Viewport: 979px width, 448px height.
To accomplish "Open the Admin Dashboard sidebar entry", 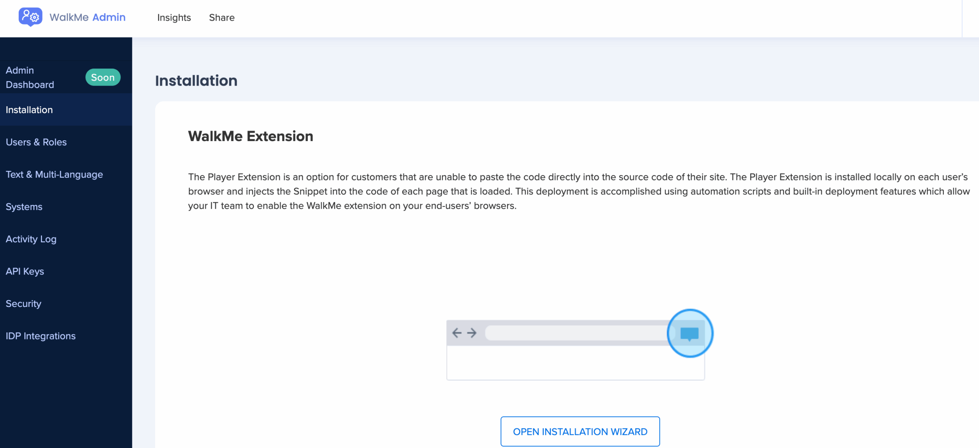I will (30, 77).
